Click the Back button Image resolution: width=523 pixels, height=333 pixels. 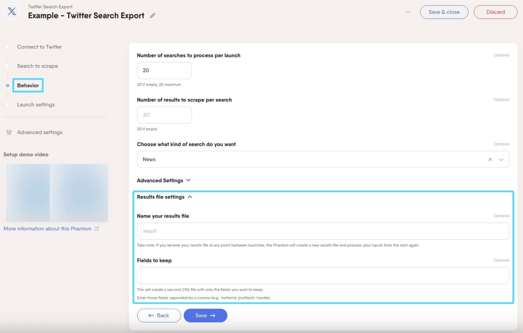click(x=159, y=315)
